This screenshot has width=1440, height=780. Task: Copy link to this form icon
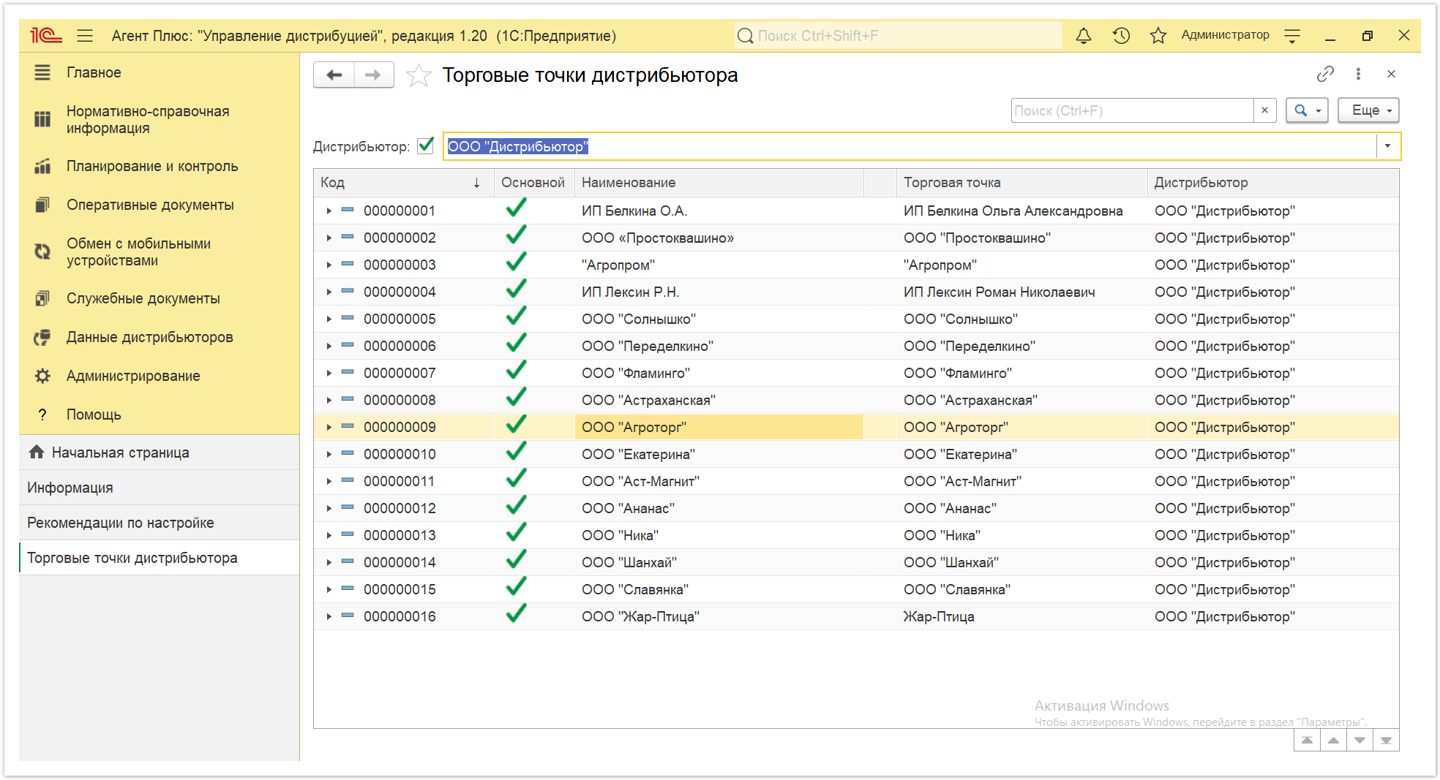point(1325,74)
